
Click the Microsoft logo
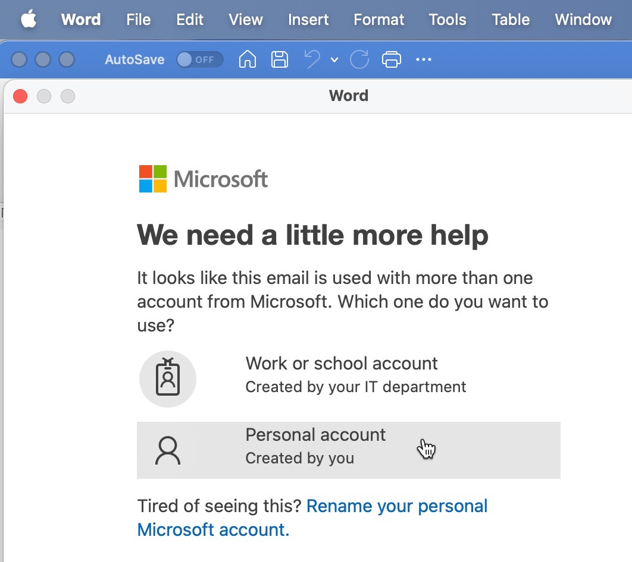click(x=203, y=179)
